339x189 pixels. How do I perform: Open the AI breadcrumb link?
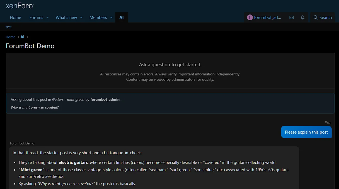click(22, 37)
